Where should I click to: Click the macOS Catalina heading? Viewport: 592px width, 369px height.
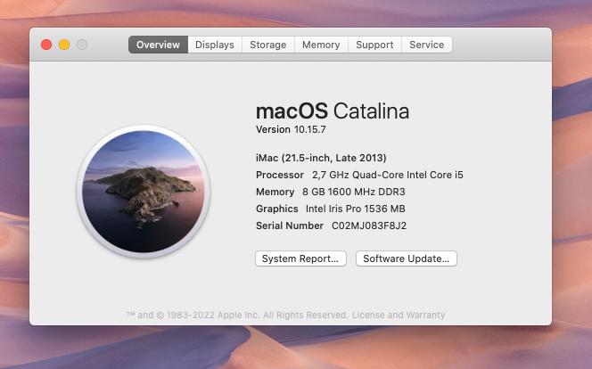333,111
